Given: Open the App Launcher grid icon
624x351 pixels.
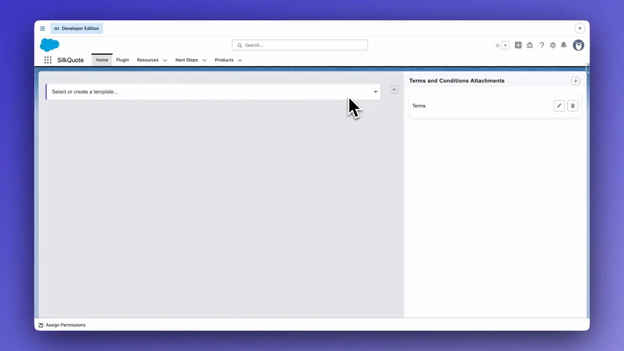Looking at the screenshot, I should [x=48, y=60].
